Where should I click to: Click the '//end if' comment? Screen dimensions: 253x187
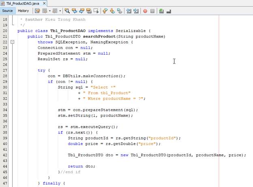tap(70, 172)
